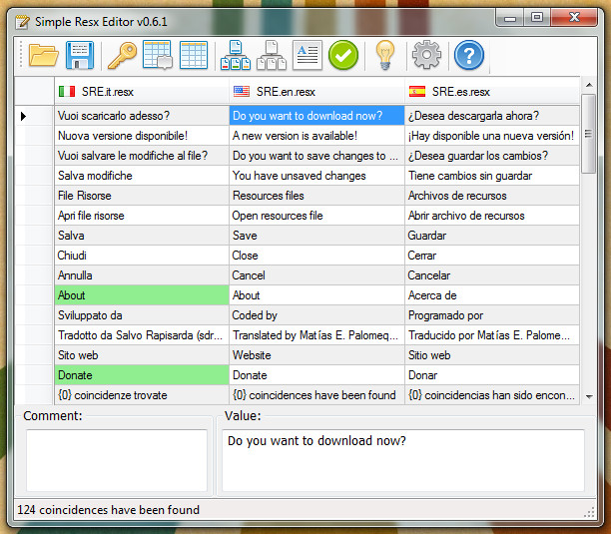The height and width of the screenshot is (534, 611).
Task: Select cell 'Chiudi'
Action: (142, 256)
